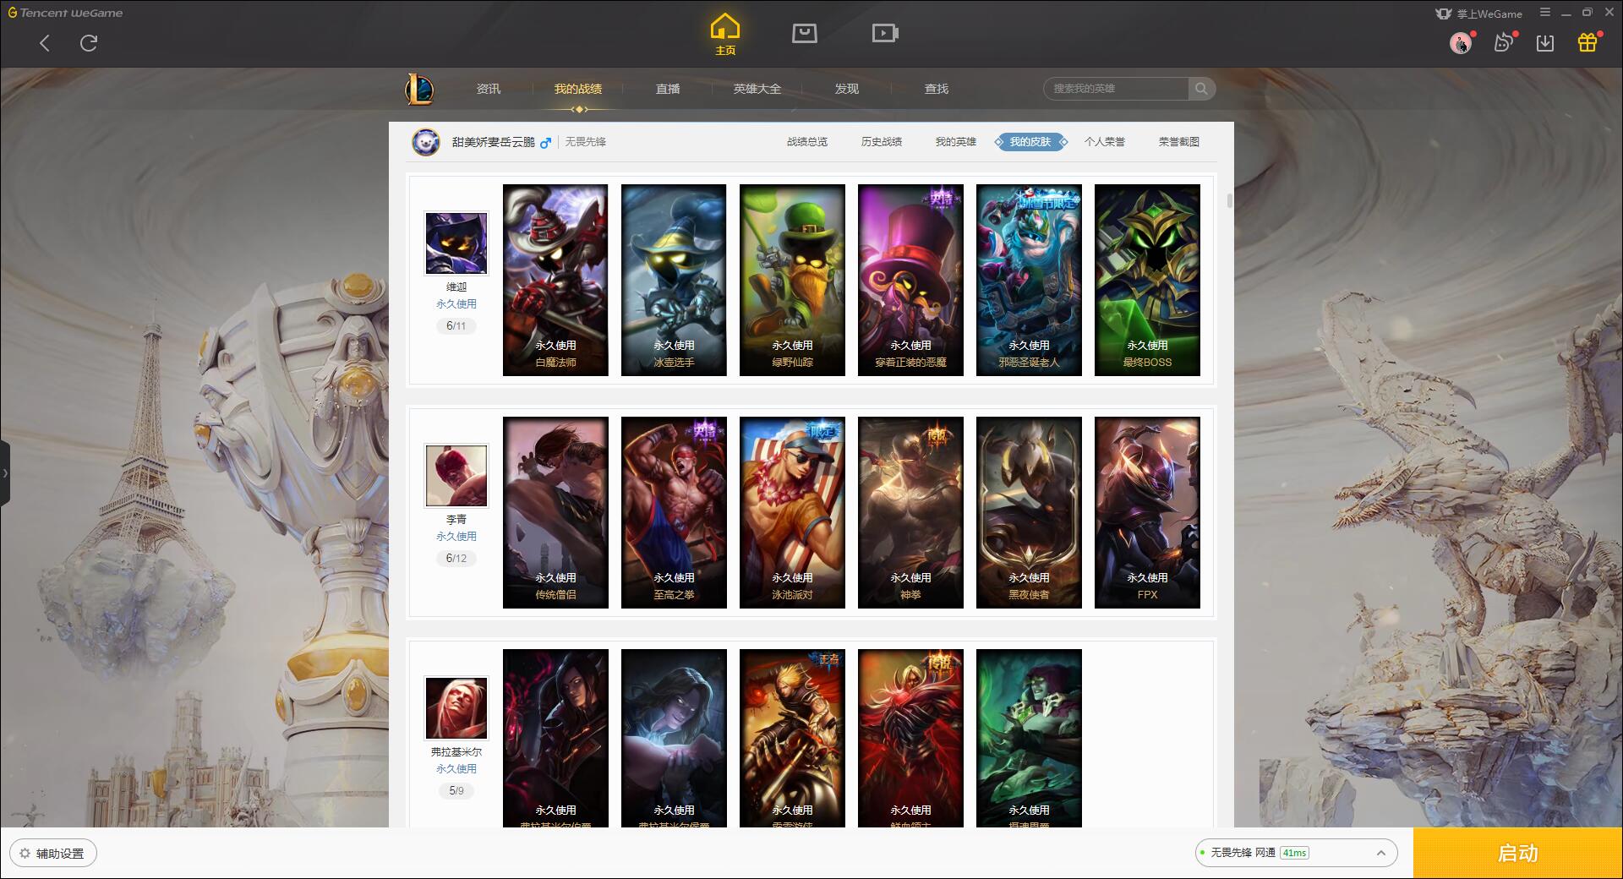Switch to the 我的战绩 tab
This screenshot has width=1623, height=879.
(578, 89)
